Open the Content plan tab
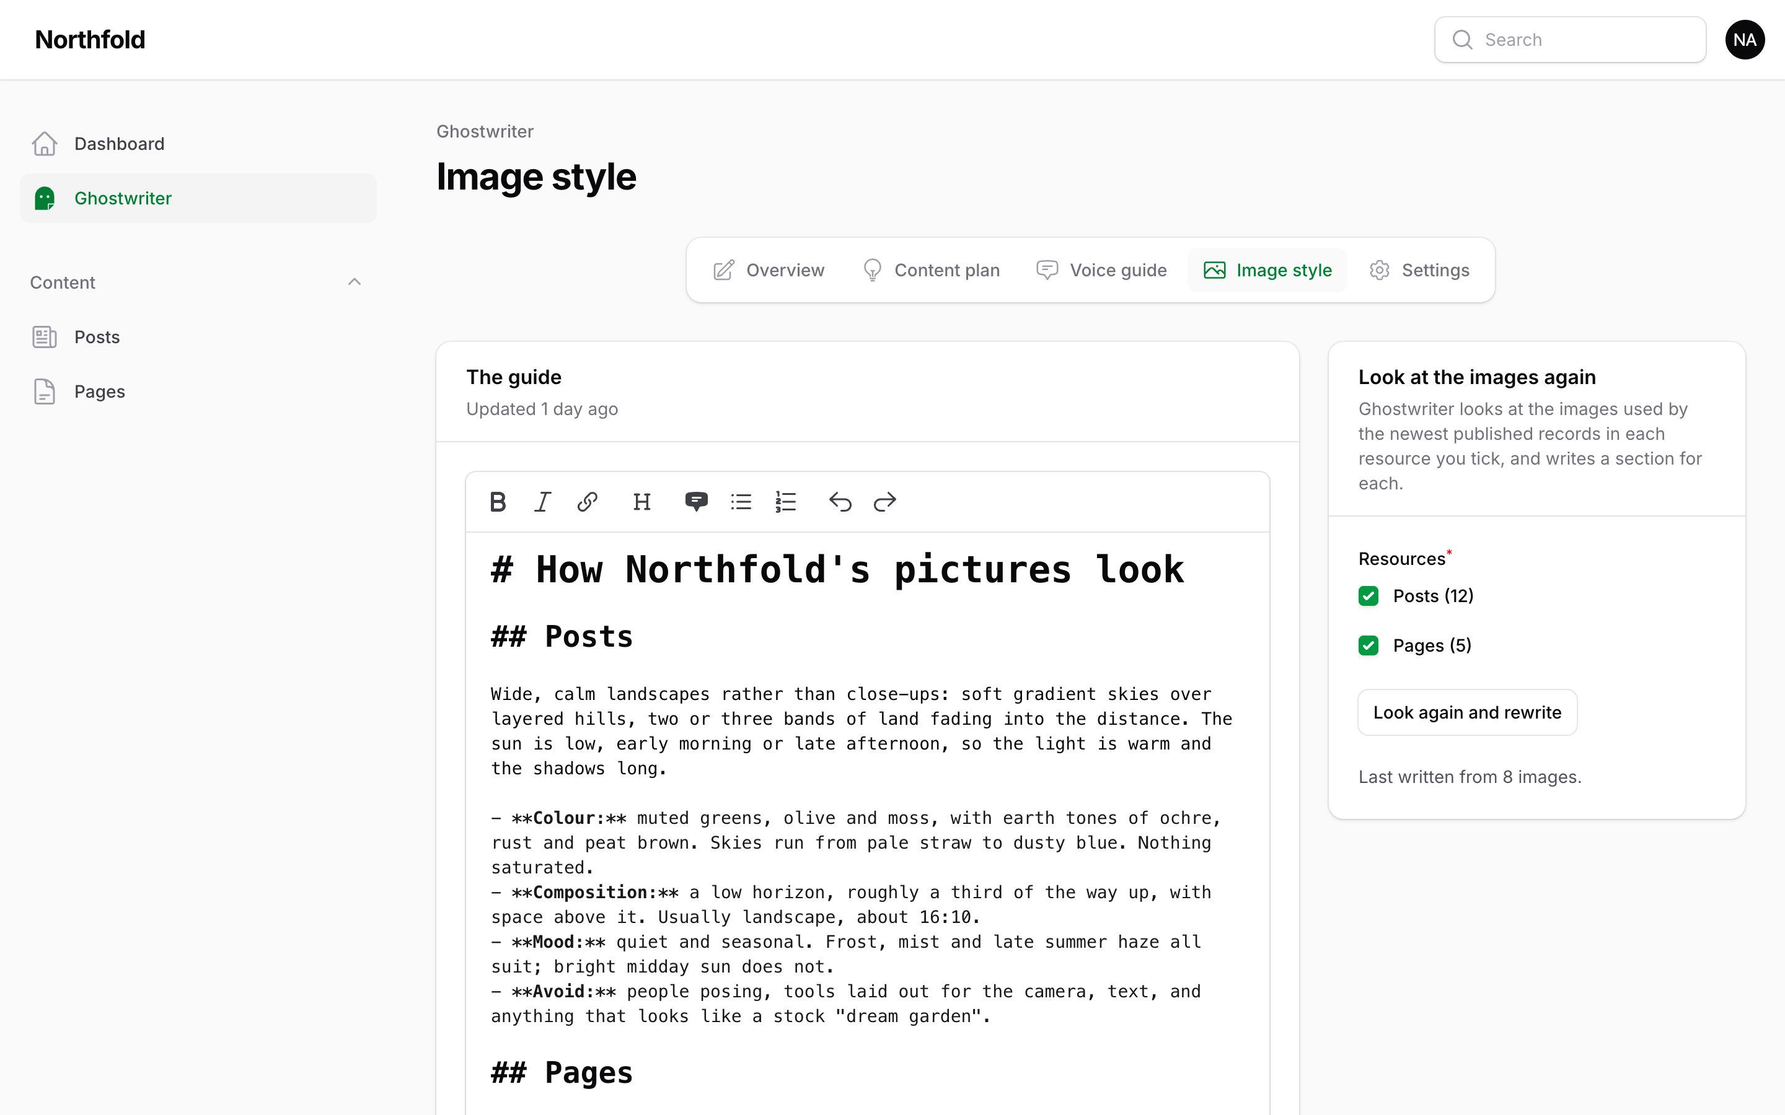The width and height of the screenshot is (1785, 1115). click(931, 270)
